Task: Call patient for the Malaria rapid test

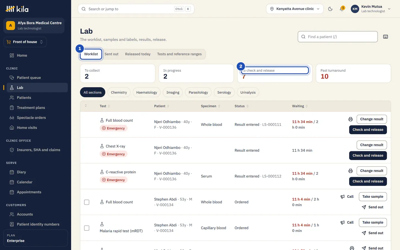Action: pos(347,222)
